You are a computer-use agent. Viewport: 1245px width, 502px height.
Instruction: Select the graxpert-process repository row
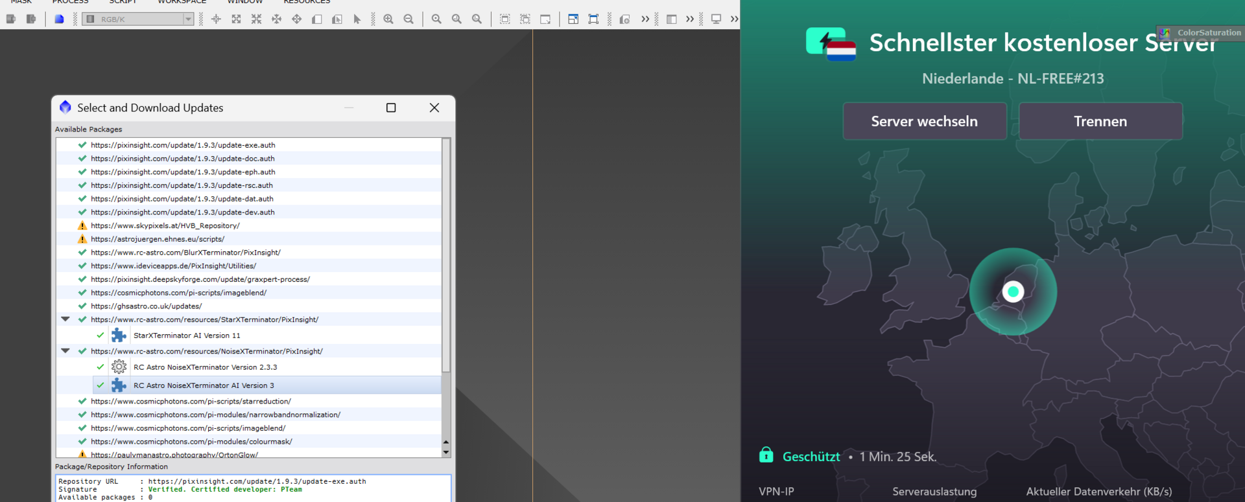point(248,279)
